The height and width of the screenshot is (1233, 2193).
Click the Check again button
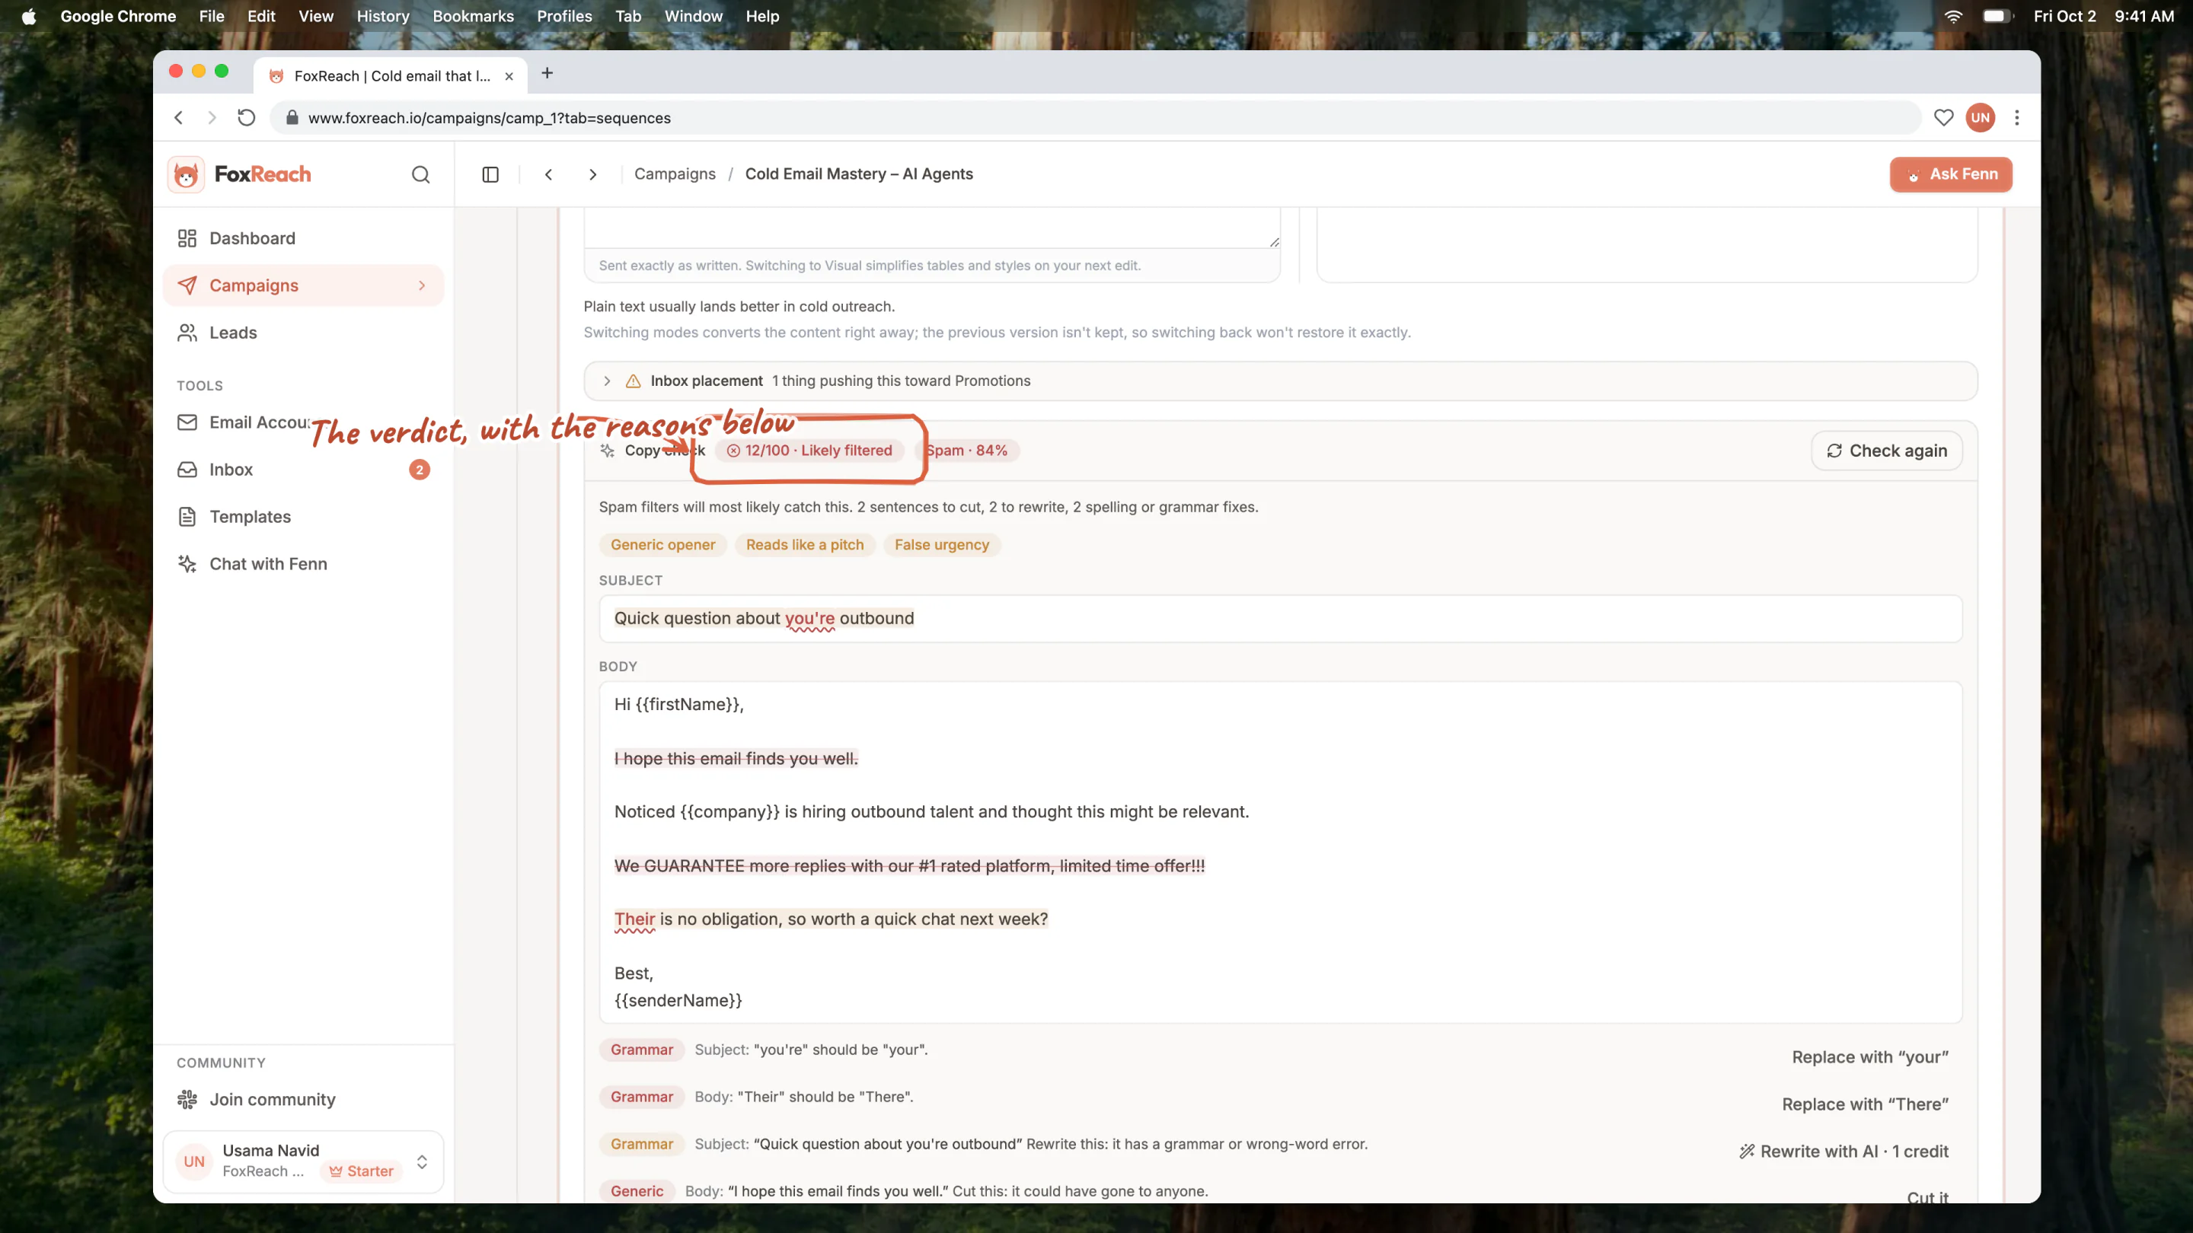pyautogui.click(x=1888, y=451)
